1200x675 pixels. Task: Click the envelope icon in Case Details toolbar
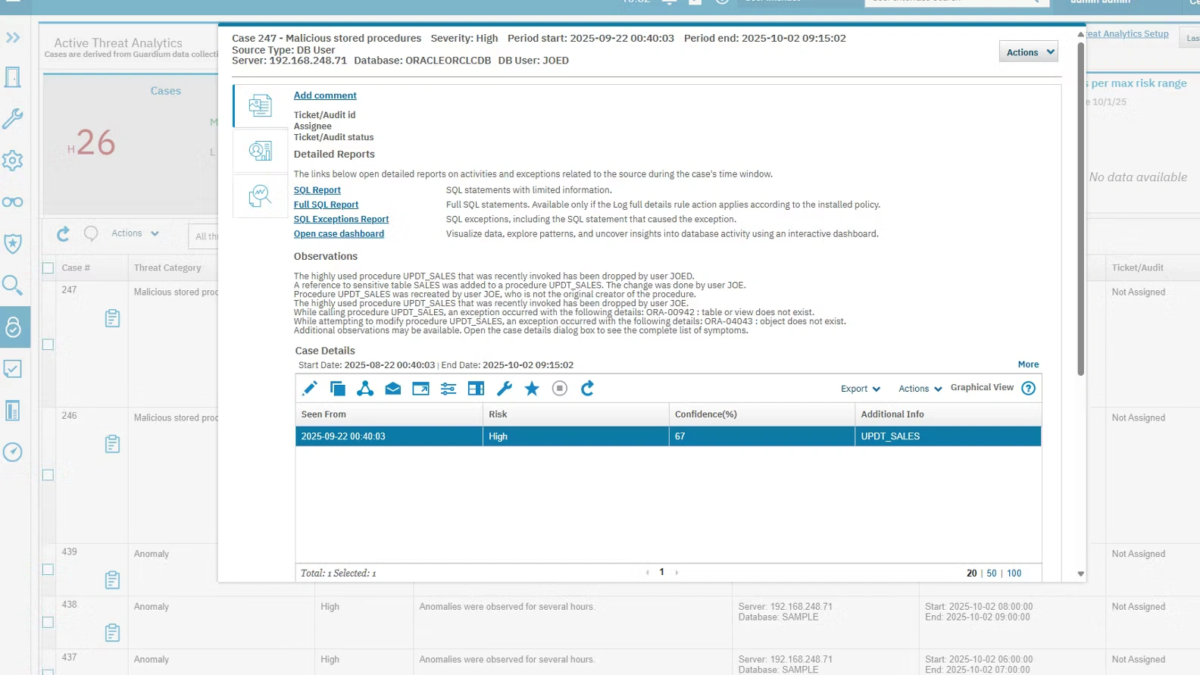392,389
